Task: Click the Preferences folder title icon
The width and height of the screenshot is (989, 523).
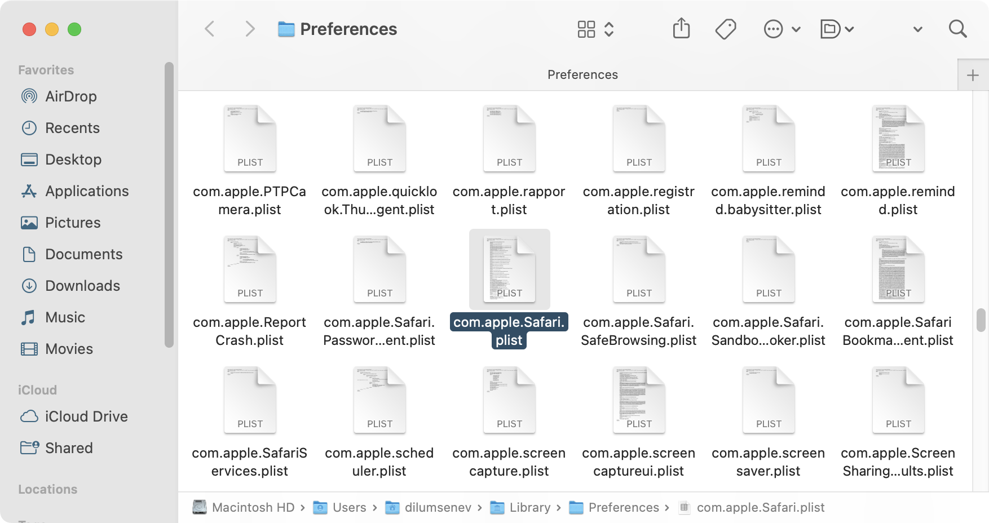Action: coord(286,29)
